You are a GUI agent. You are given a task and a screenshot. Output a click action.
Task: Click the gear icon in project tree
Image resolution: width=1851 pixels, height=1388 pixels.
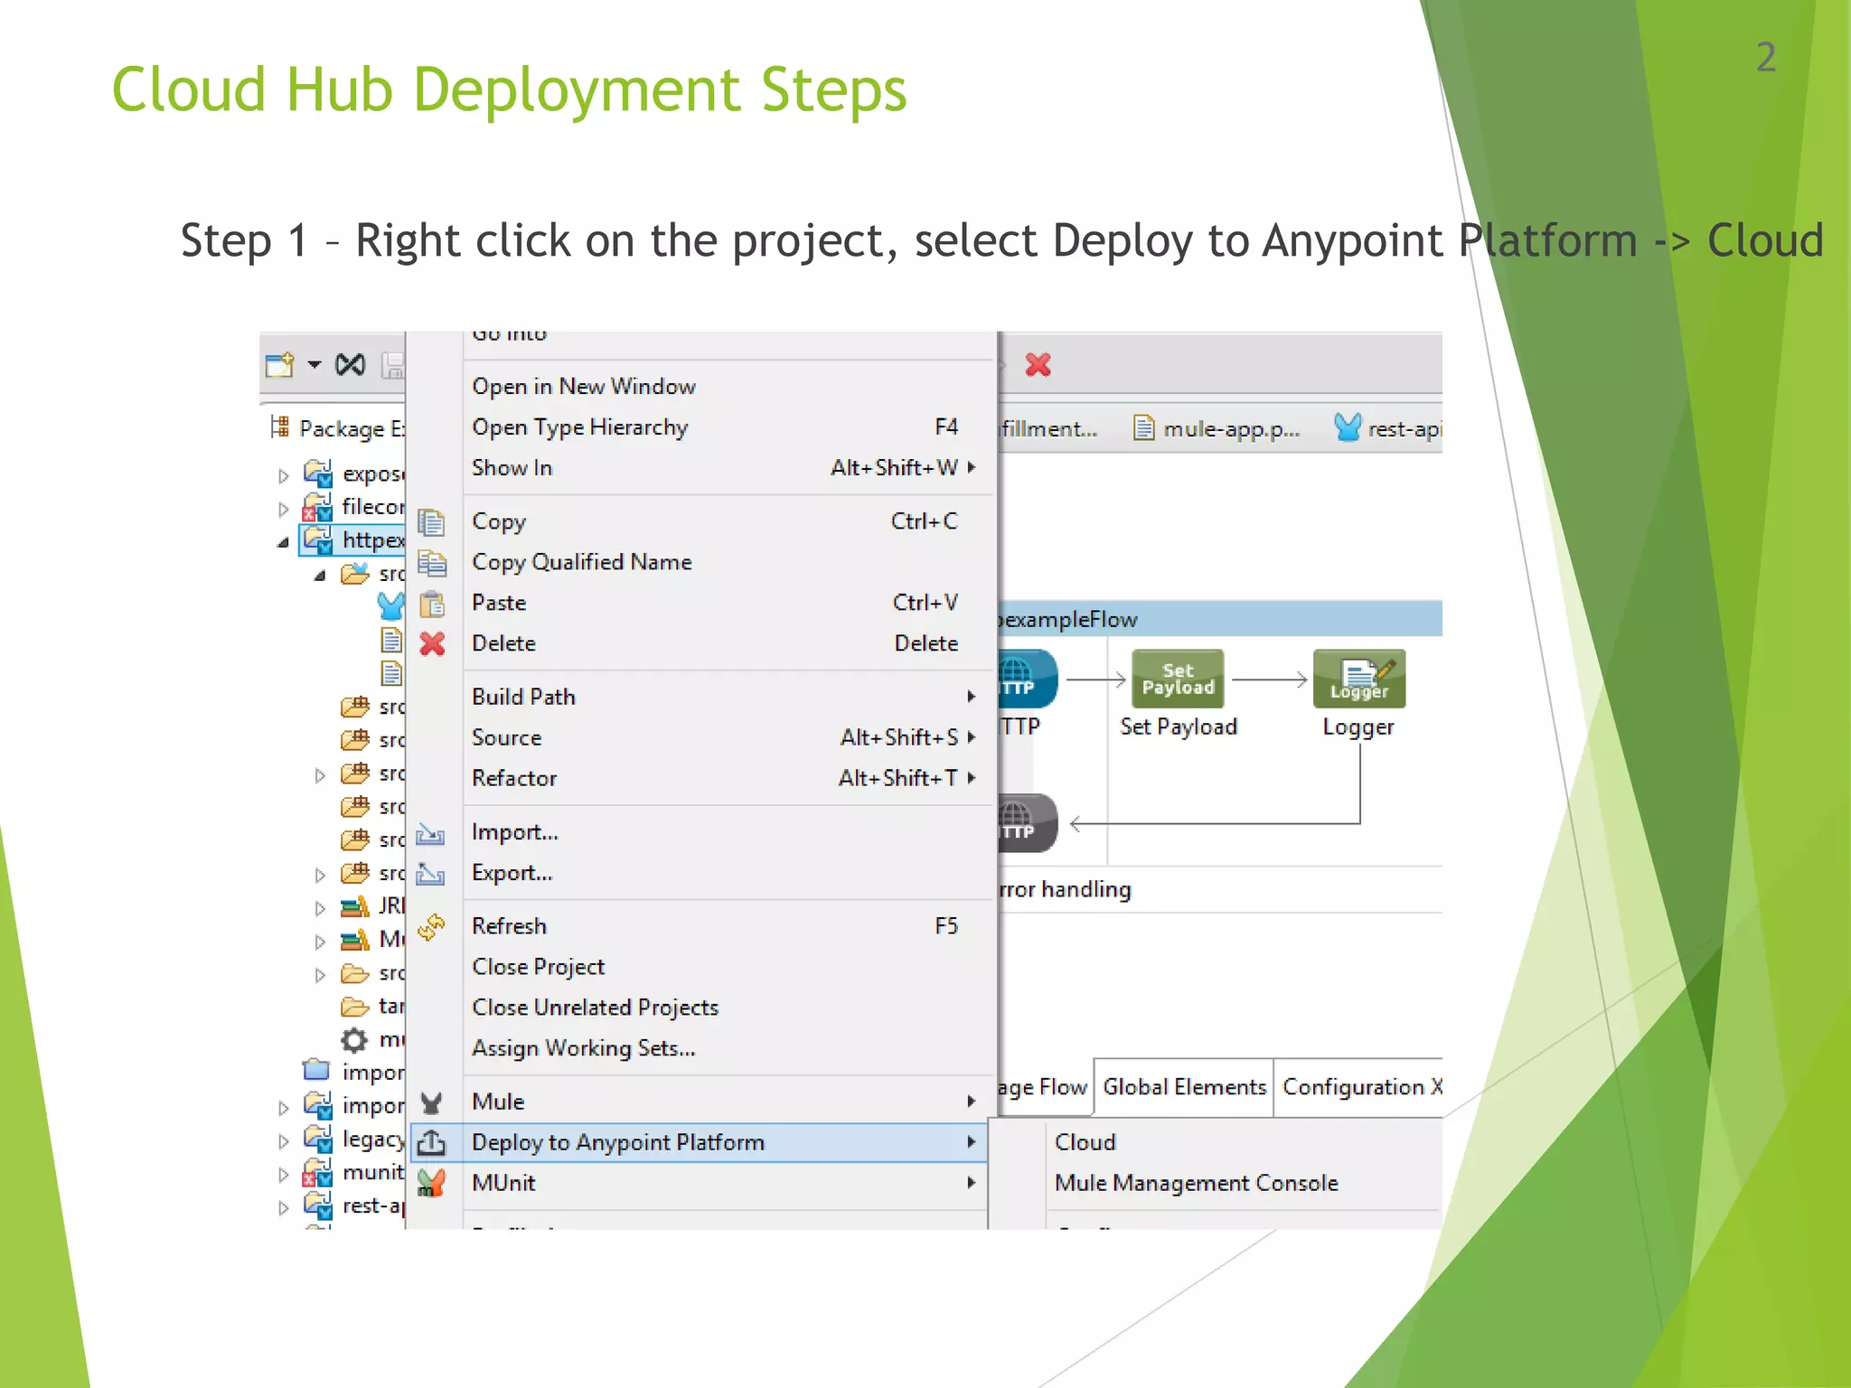point(354,1040)
